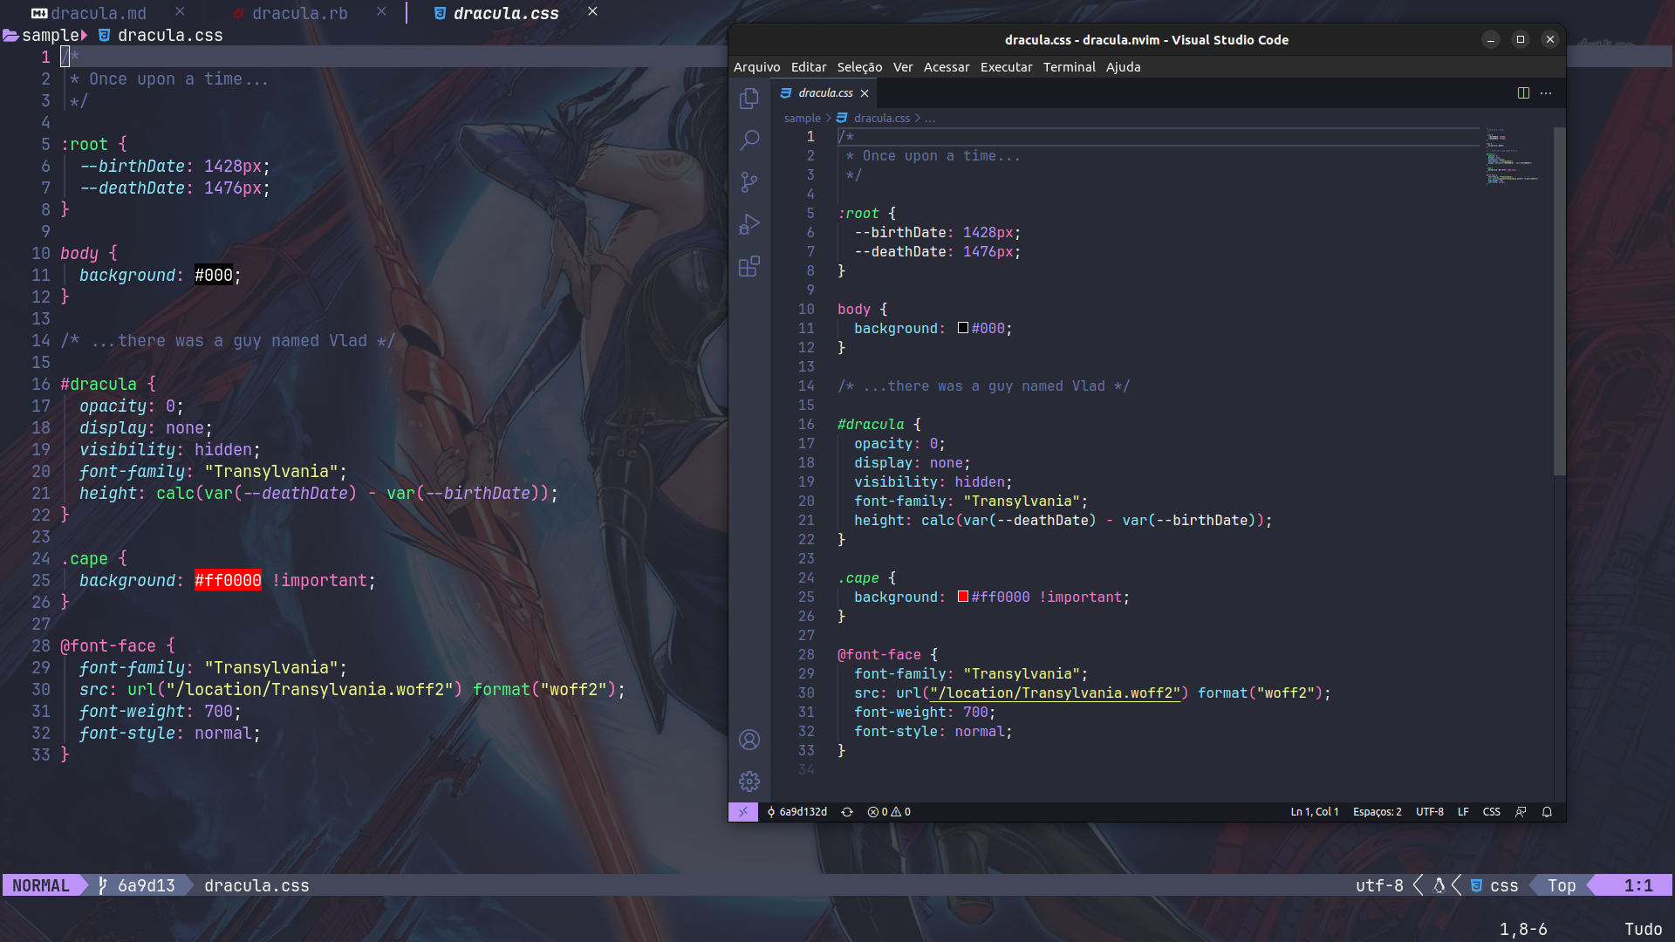Screen dimensions: 1675x942
Task: Click the Synchronize Changes icon in status bar
Action: pyautogui.click(x=846, y=812)
